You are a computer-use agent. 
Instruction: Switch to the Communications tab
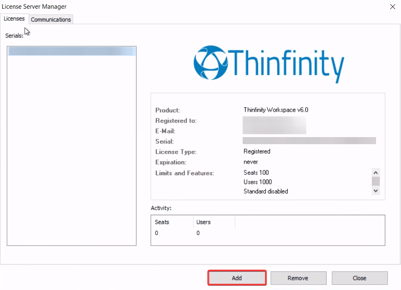click(x=51, y=19)
